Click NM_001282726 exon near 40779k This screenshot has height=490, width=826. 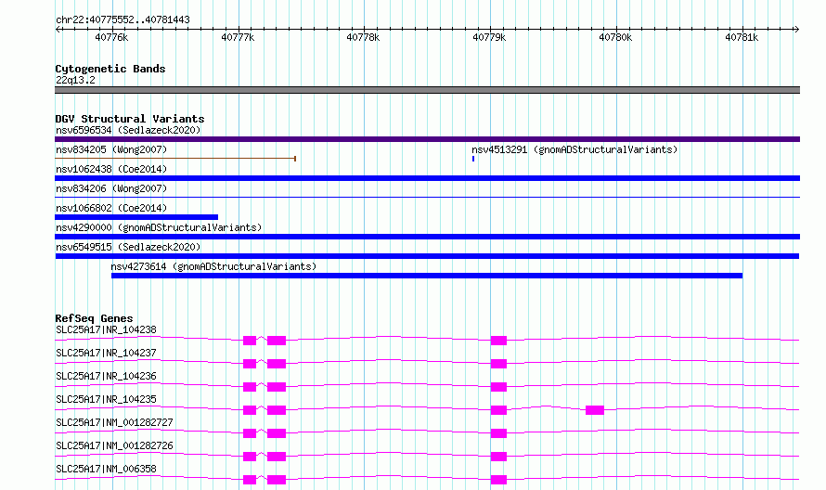[x=498, y=457]
